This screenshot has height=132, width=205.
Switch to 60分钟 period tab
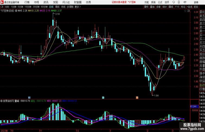[x=44, y=7]
